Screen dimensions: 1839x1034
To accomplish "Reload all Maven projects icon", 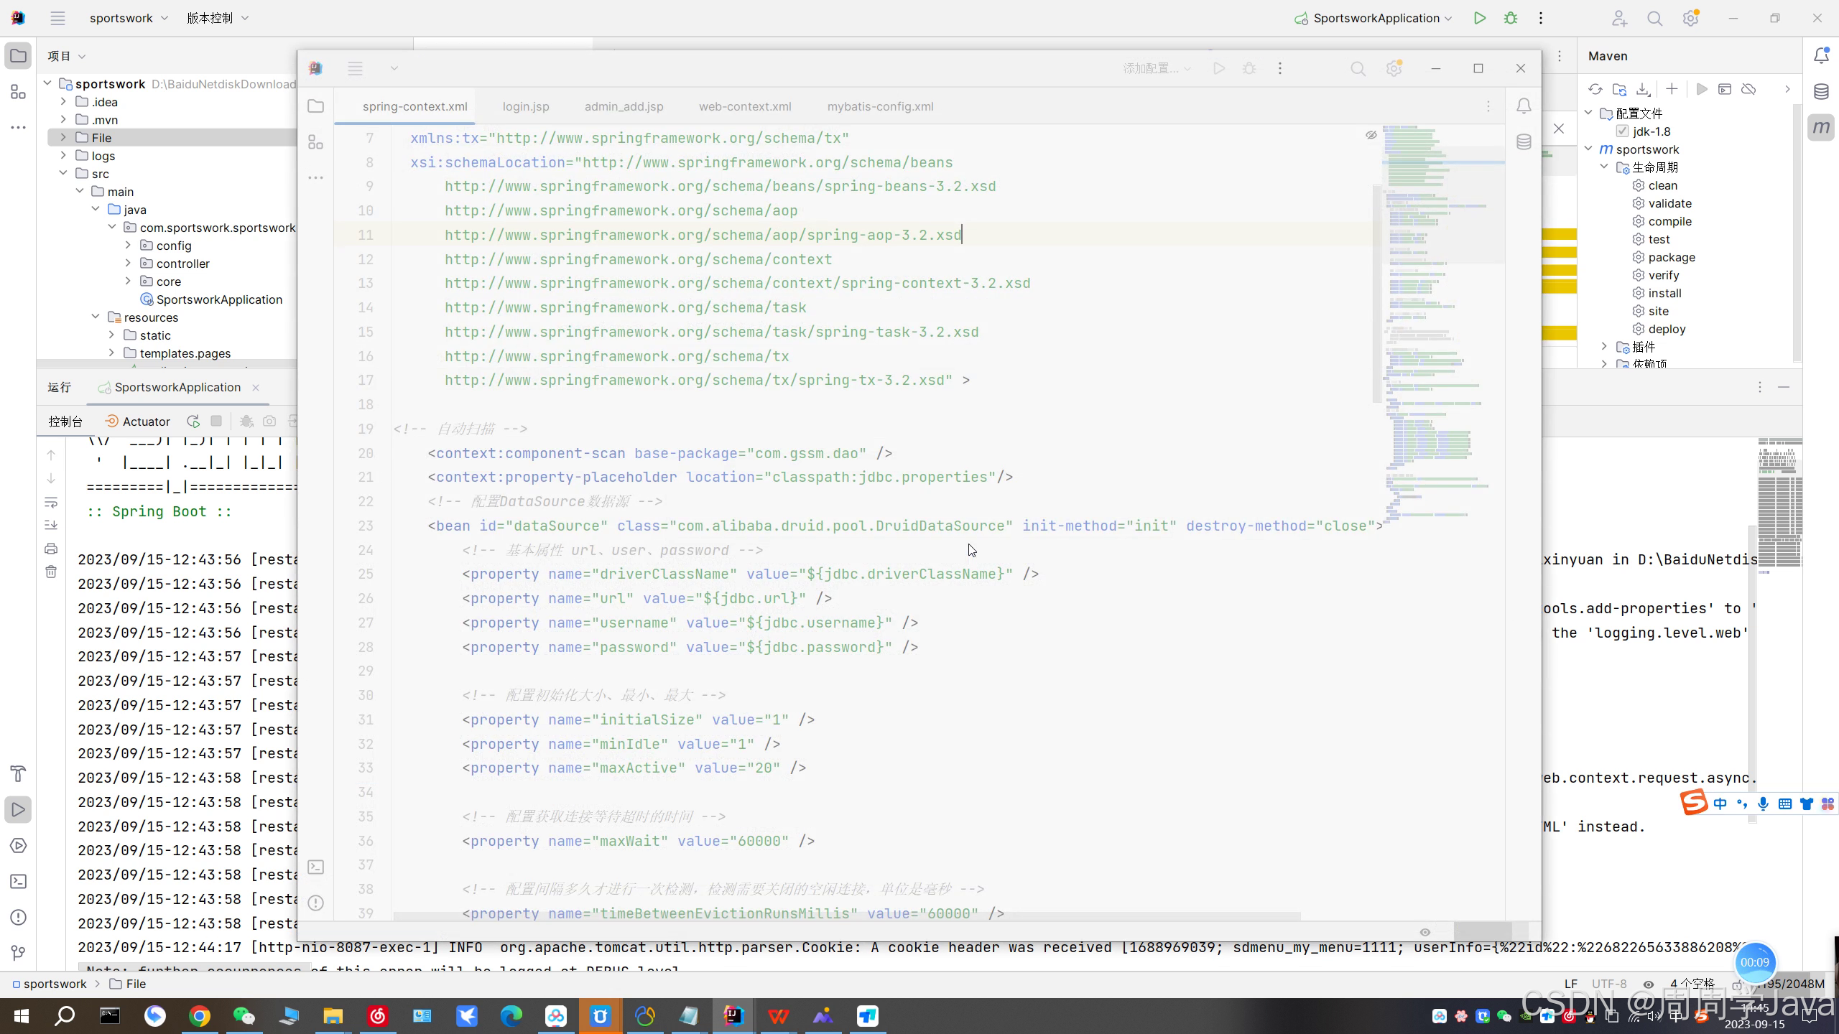I will [x=1595, y=89].
